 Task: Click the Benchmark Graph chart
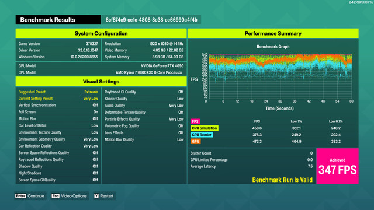click(x=280, y=76)
